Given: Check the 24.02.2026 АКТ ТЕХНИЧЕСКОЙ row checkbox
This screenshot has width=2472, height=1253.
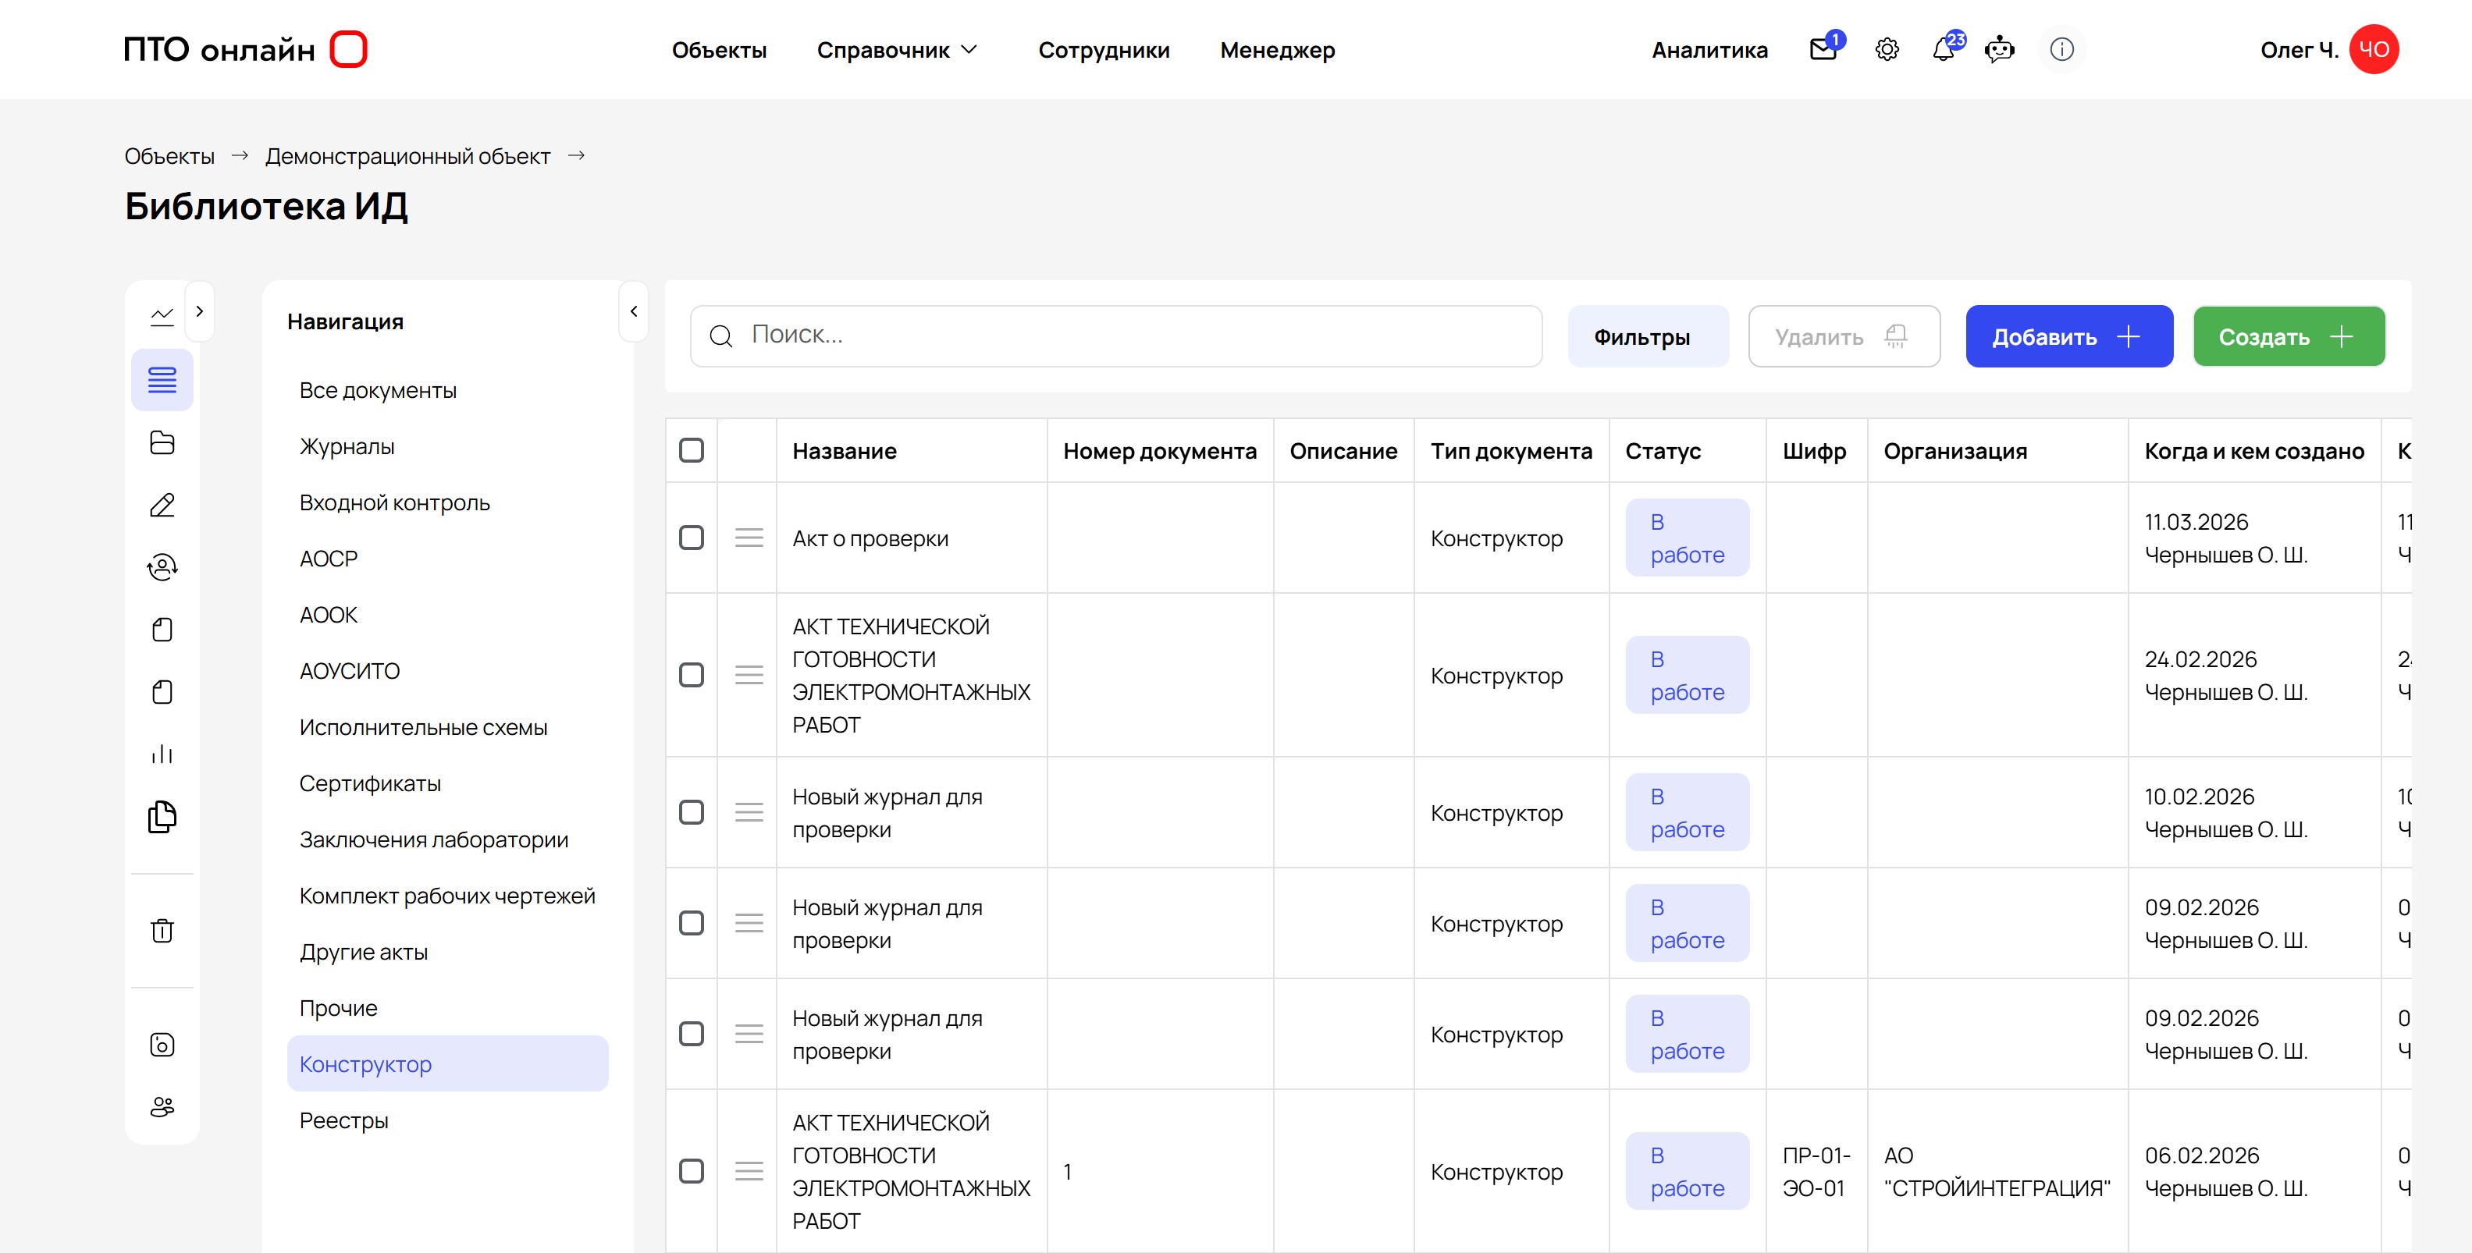Looking at the screenshot, I should pos(691,674).
